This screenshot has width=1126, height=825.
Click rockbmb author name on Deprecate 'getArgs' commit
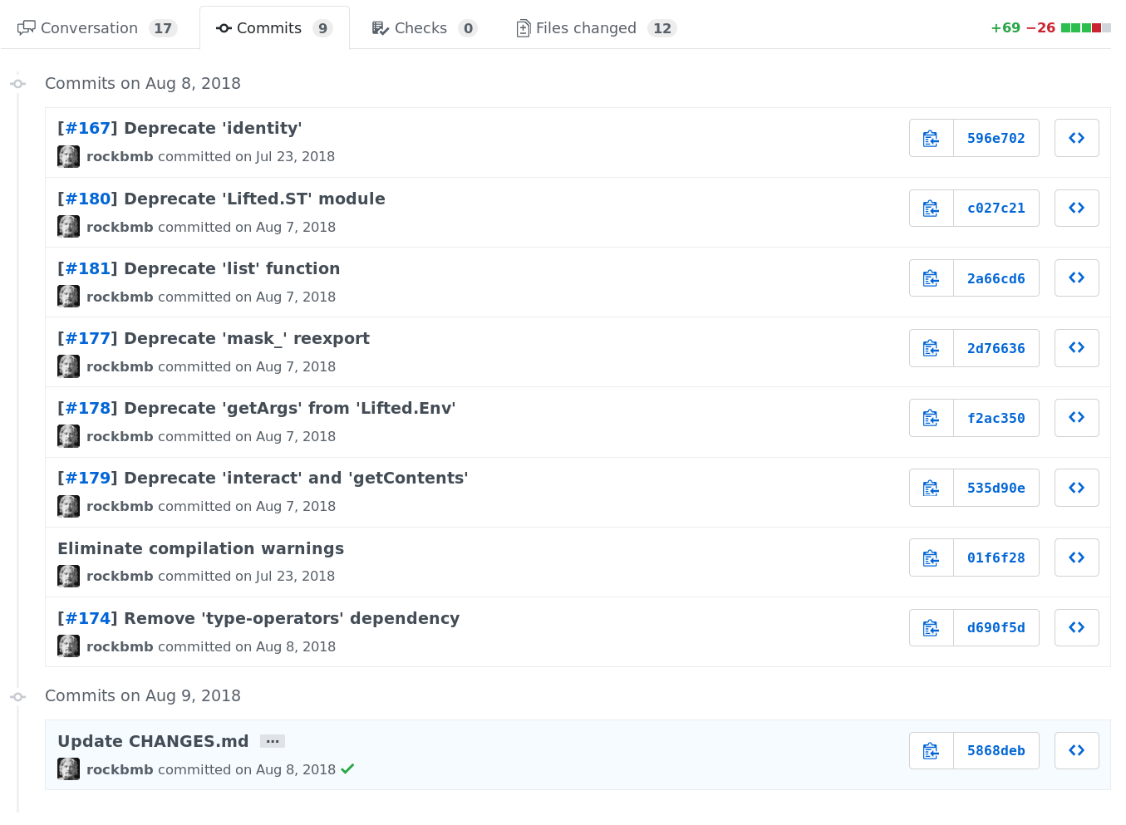click(x=120, y=436)
